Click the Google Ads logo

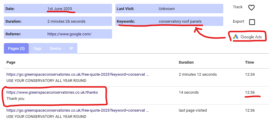click(247, 37)
